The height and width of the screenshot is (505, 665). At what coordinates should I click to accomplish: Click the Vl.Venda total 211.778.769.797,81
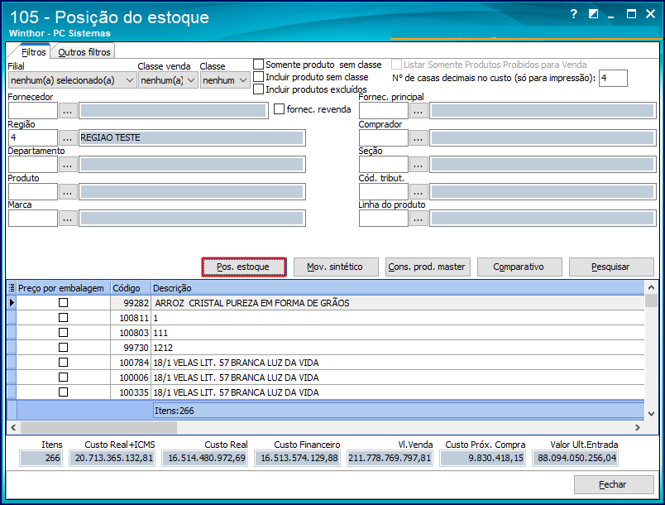coord(390,458)
